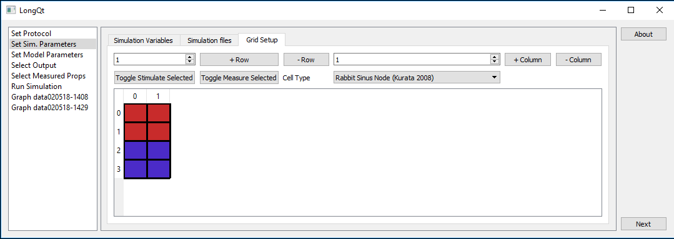Viewport: 674px width, 239px height.
Task: Click the + Row button
Action: point(239,60)
